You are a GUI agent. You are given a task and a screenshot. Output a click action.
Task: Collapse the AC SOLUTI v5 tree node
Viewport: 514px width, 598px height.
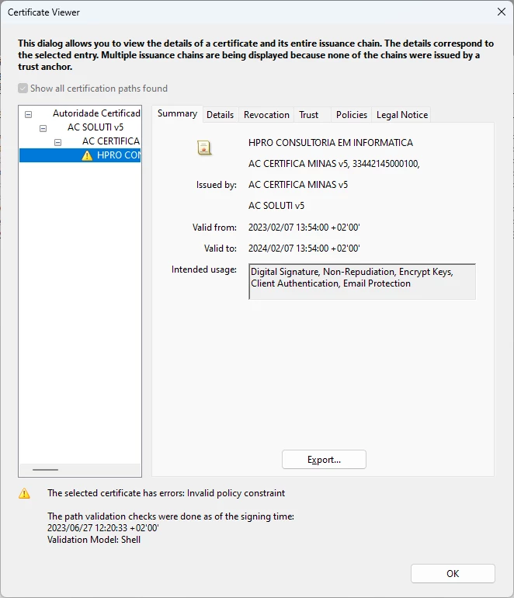point(43,128)
